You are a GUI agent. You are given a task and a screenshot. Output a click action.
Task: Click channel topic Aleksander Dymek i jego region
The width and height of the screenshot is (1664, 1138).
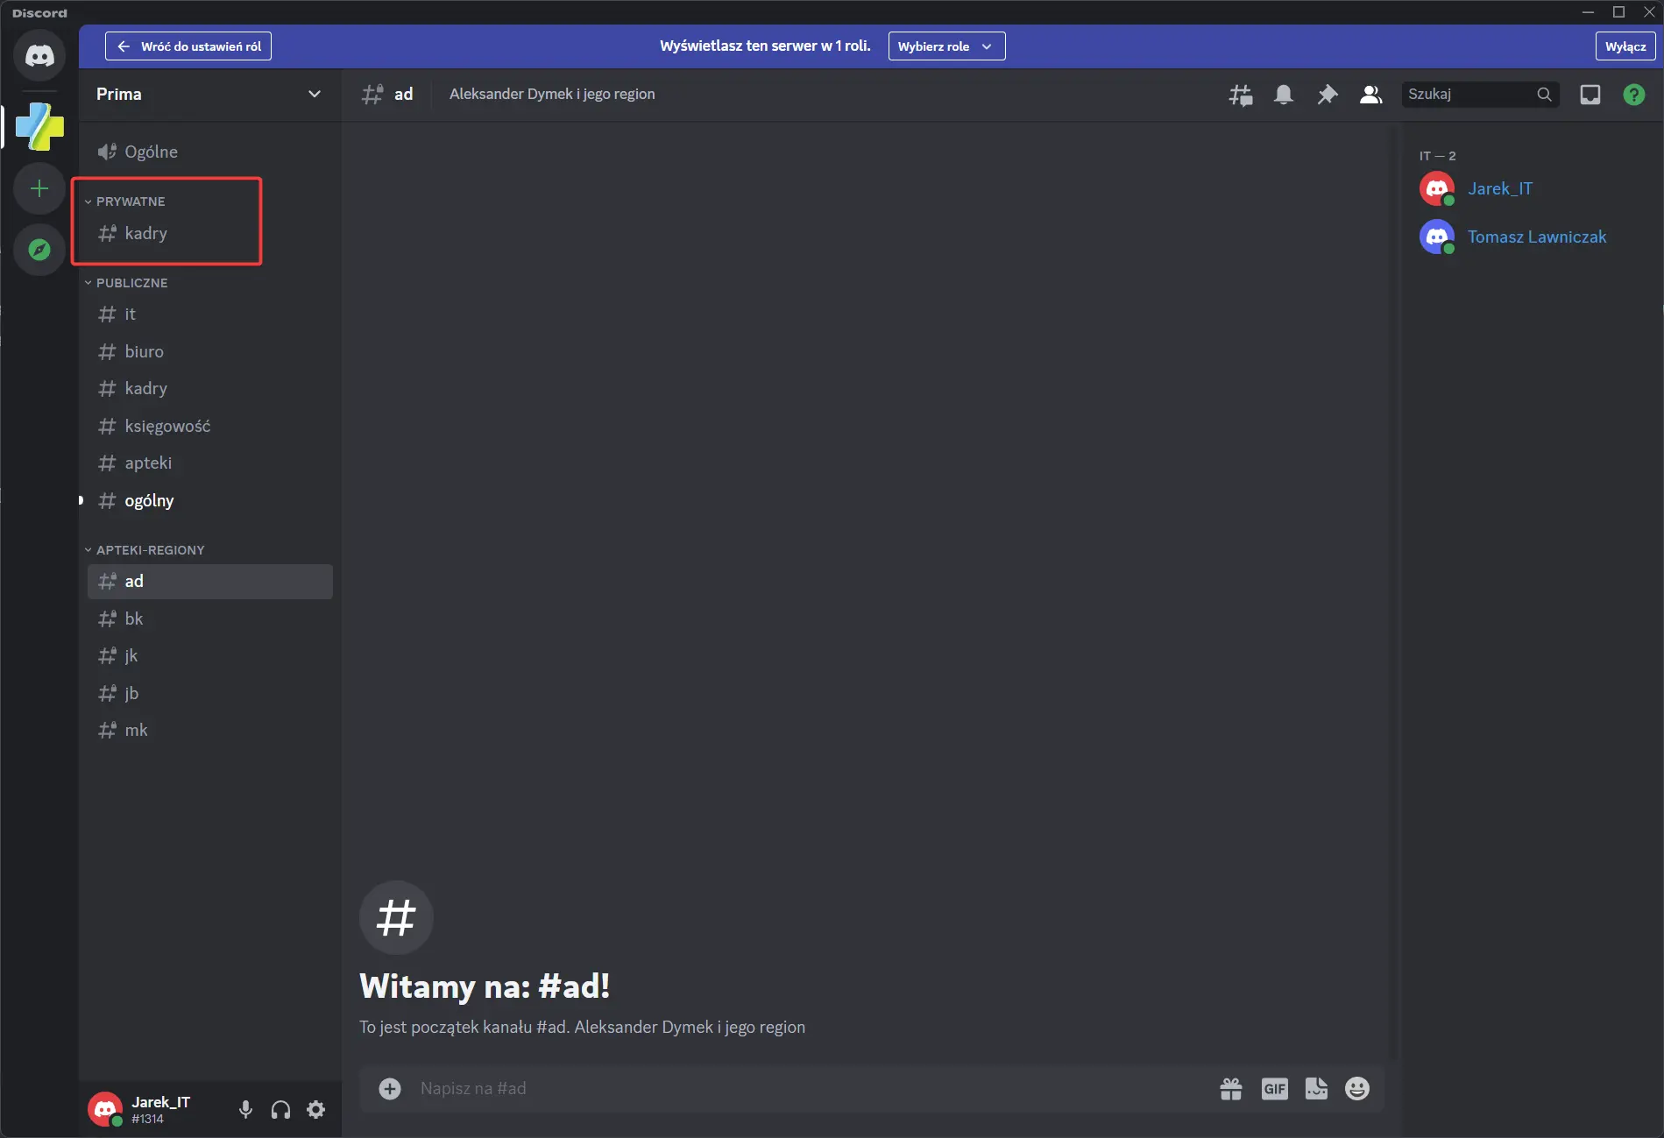(552, 95)
